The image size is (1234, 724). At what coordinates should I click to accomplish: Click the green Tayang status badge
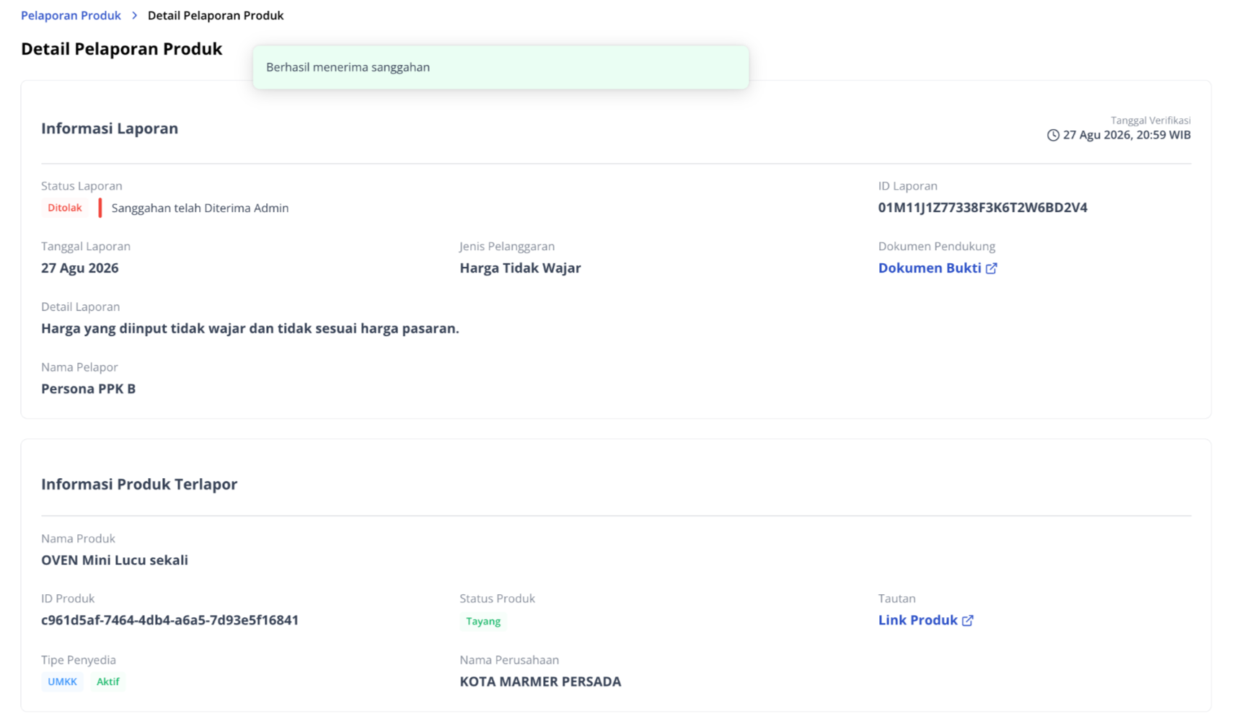click(483, 621)
